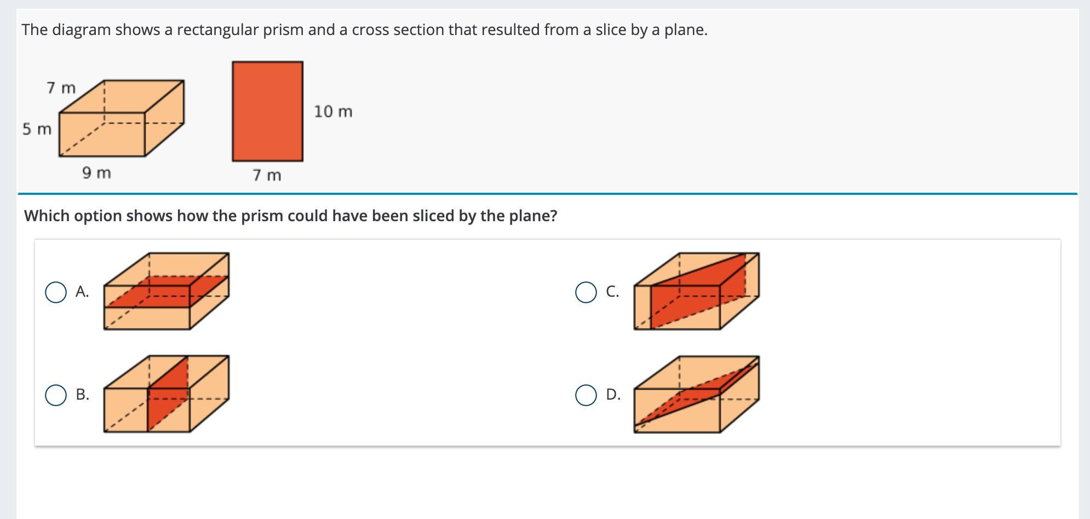Image resolution: width=1090 pixels, height=519 pixels.
Task: Click option A's horizontally sliced prism image
Action: [167, 291]
